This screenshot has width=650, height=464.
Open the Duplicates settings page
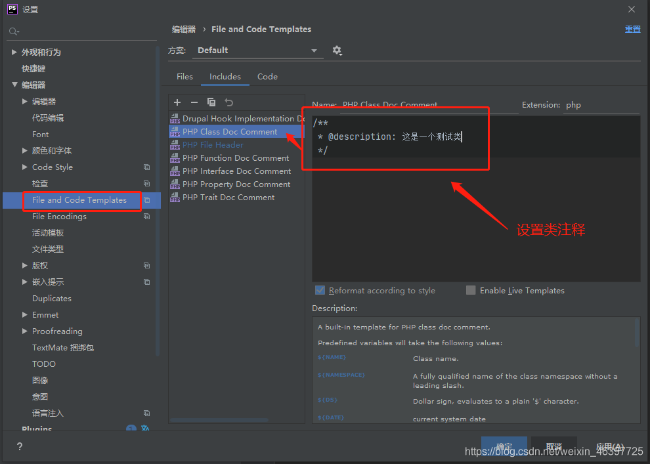click(51, 298)
